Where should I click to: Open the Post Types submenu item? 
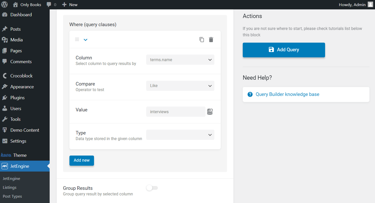click(12, 196)
